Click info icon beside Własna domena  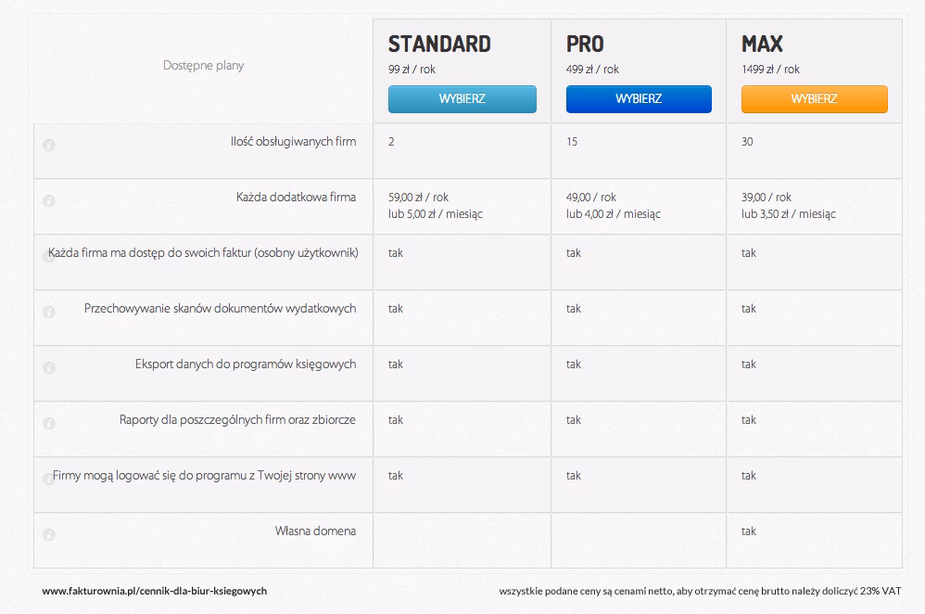point(49,535)
